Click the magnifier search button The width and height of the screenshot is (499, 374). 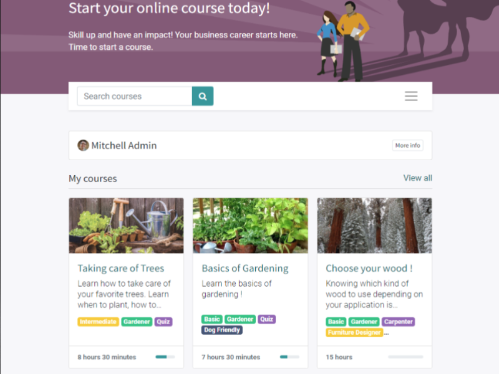(203, 96)
